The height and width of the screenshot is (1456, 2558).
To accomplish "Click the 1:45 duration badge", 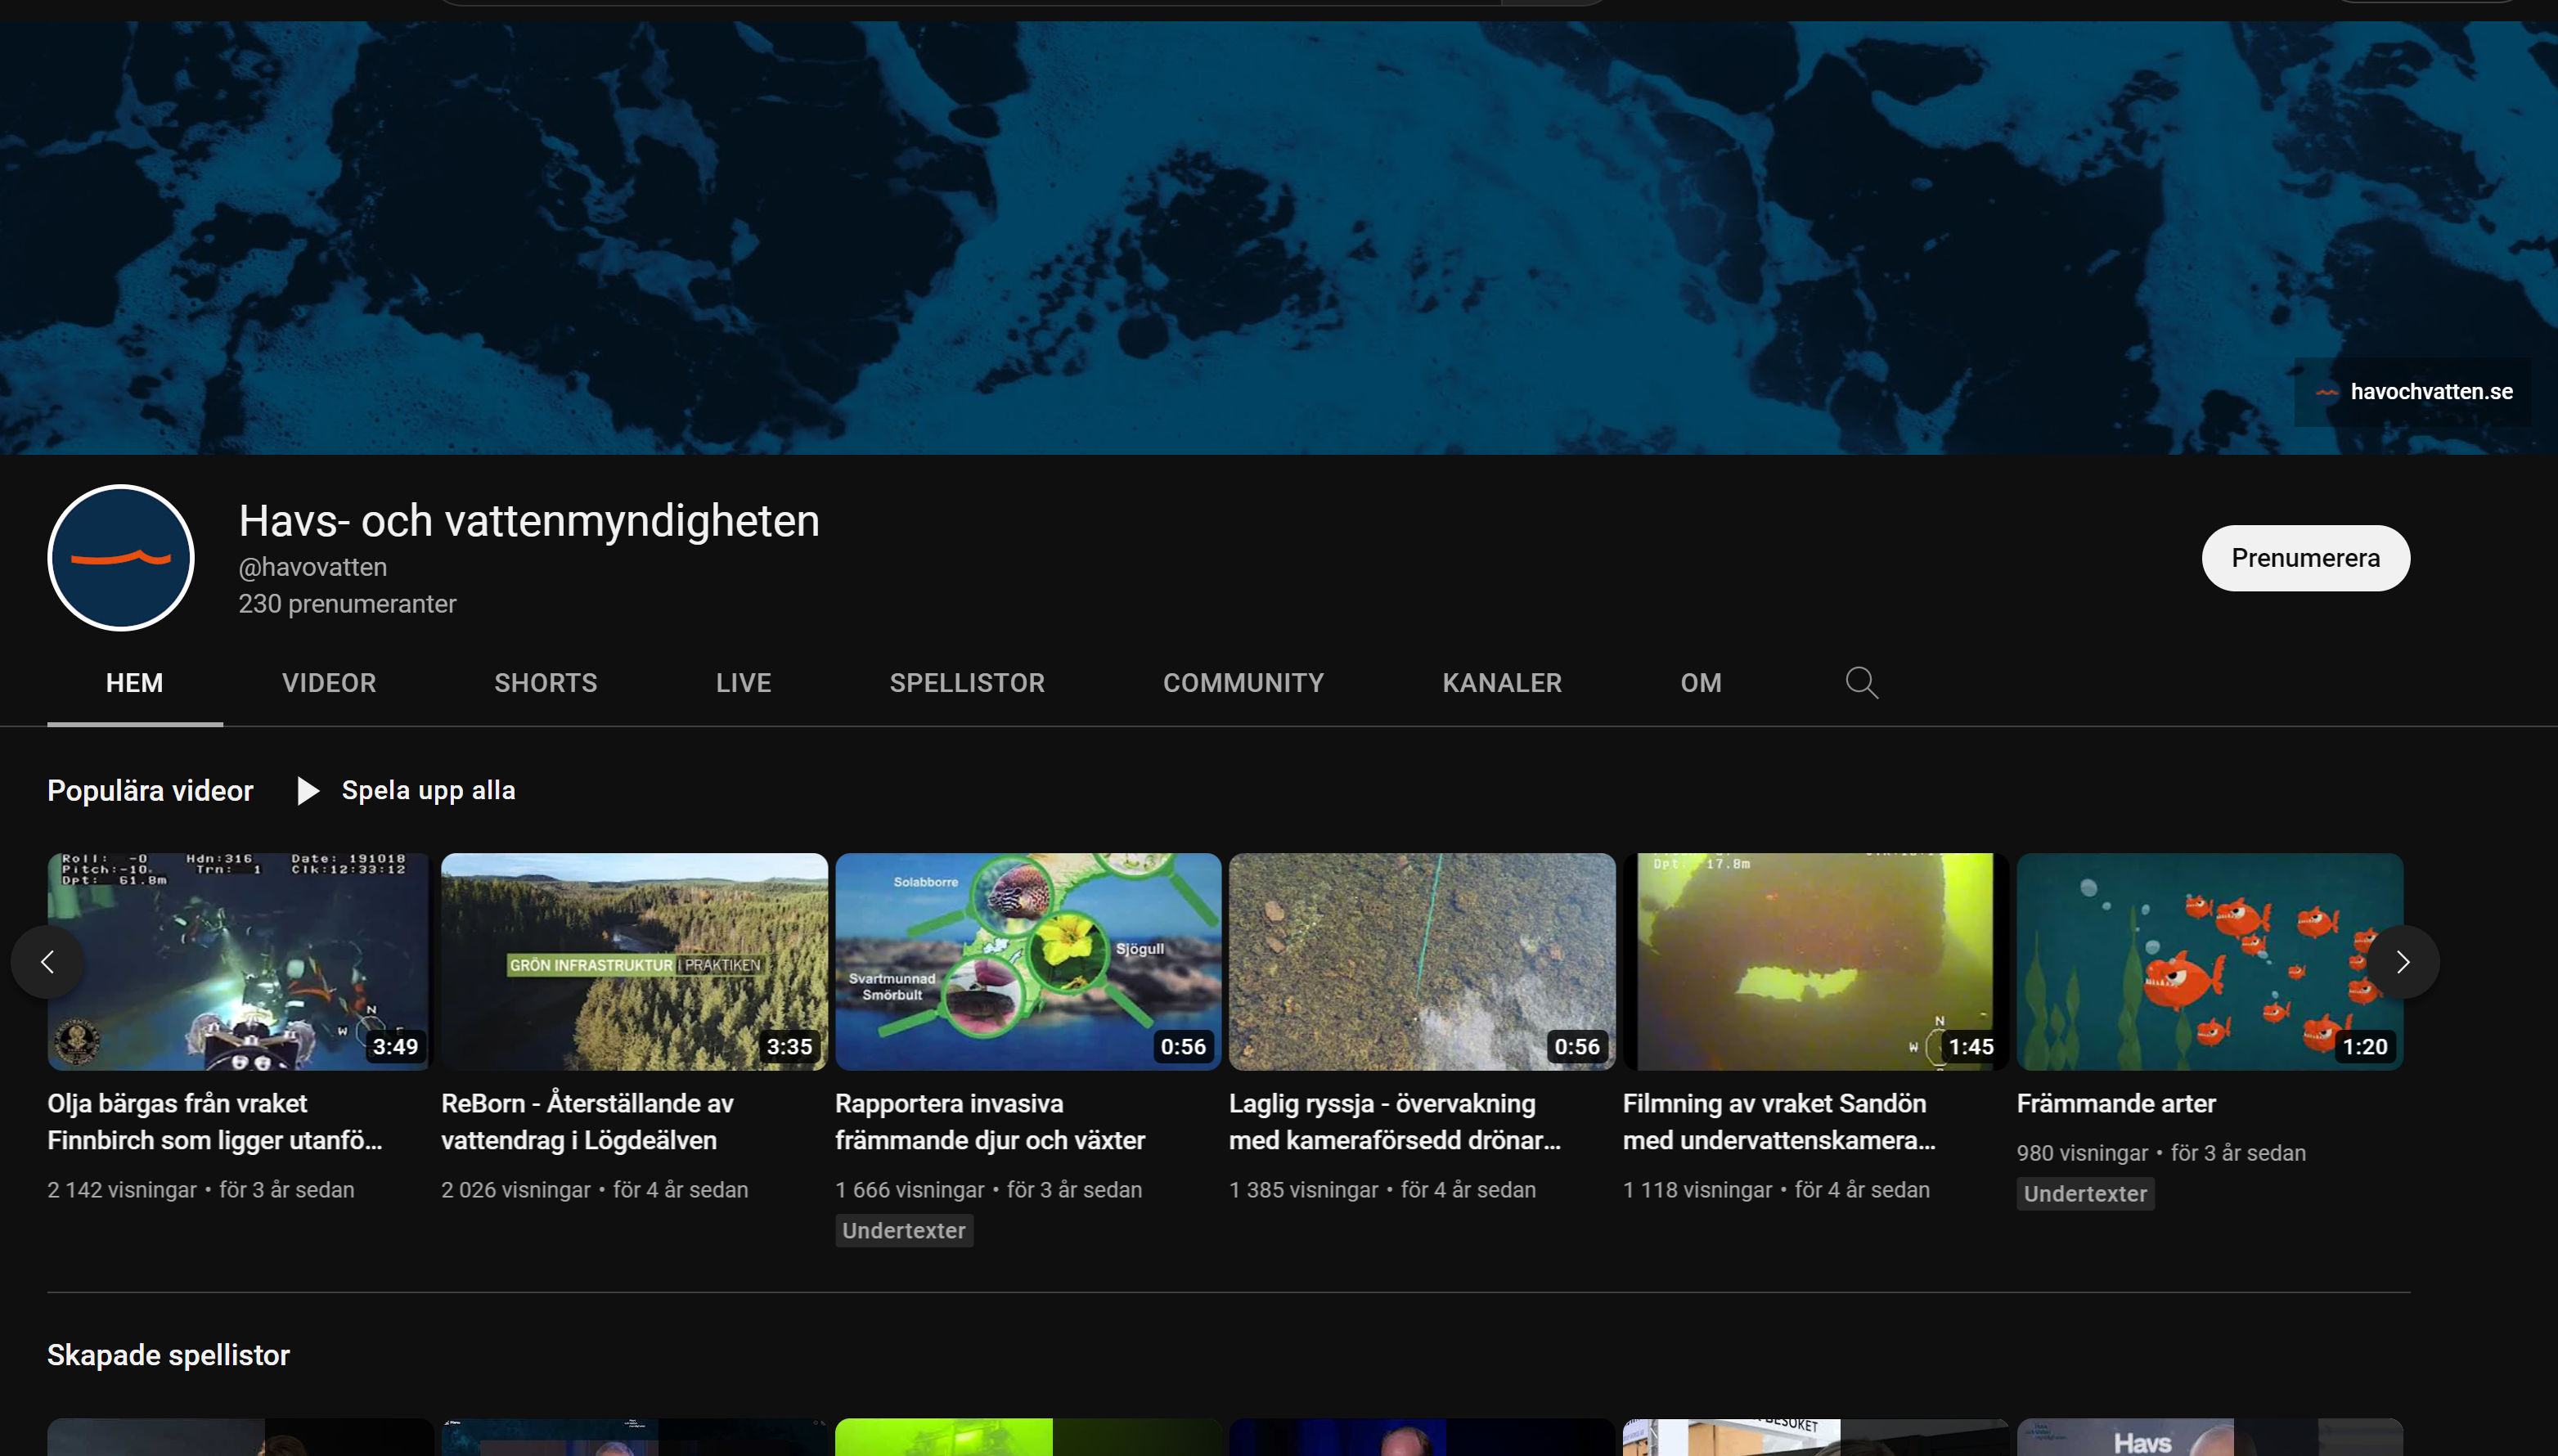I will [1971, 1047].
